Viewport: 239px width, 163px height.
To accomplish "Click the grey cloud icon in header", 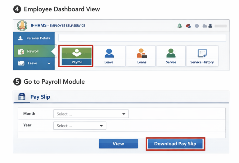I will [205, 26].
